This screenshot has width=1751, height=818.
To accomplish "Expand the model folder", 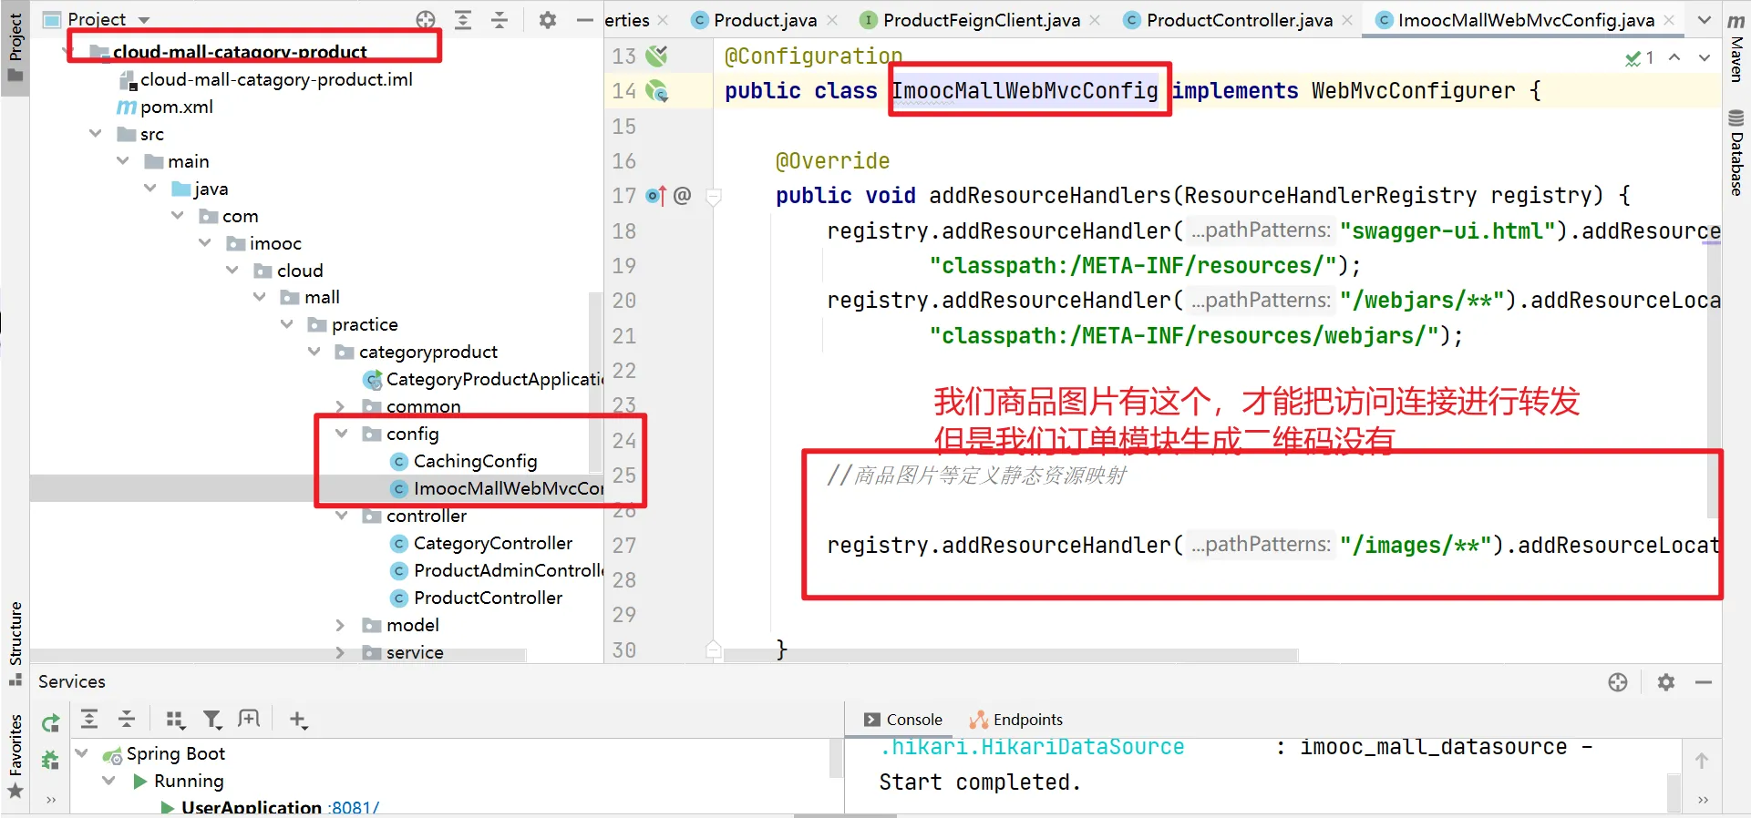I will pos(340,625).
